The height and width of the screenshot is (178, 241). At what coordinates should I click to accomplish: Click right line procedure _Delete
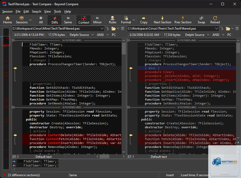(187, 76)
